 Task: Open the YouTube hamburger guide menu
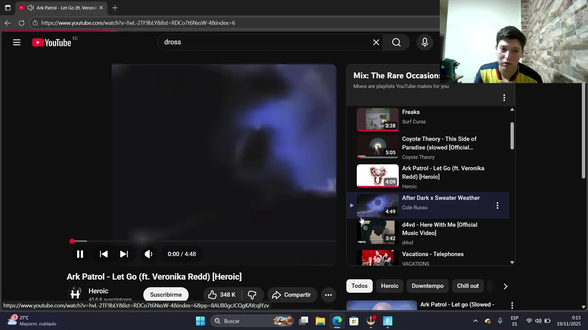coord(17,43)
